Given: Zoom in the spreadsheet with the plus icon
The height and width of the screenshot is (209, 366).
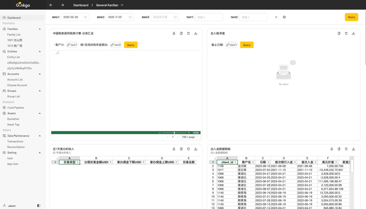Looking at the screenshot, I should [189, 133].
